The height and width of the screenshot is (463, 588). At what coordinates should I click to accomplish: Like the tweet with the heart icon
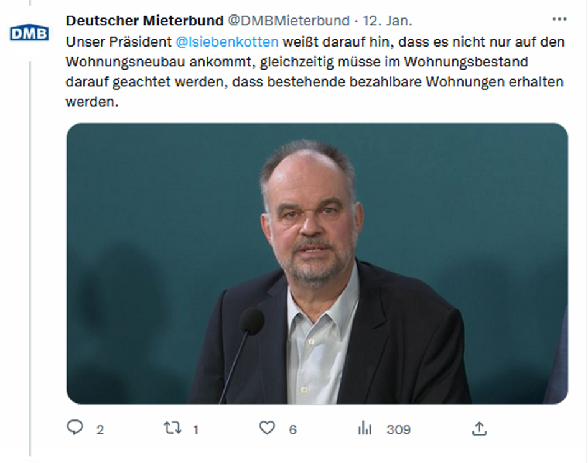point(267,428)
